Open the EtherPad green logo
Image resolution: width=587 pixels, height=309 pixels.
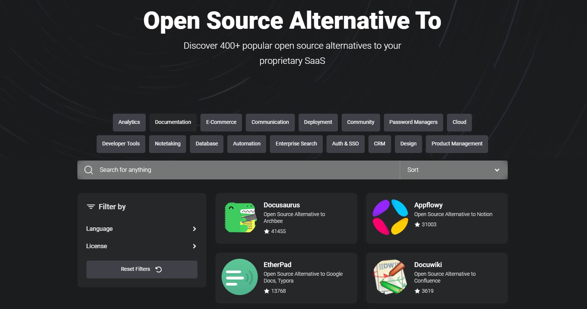240,277
